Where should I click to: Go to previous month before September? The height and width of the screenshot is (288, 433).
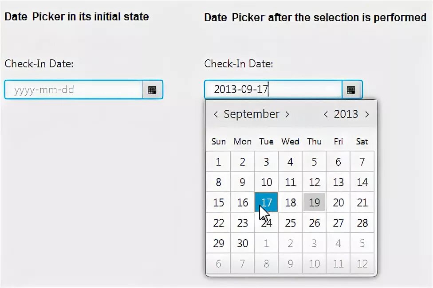click(216, 114)
